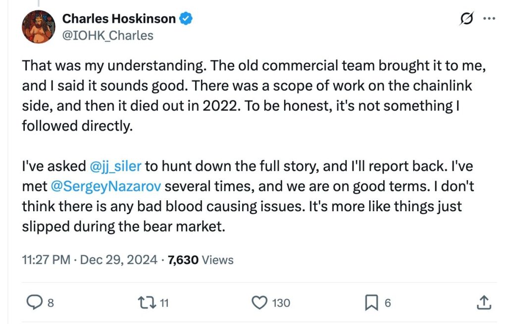Open the @IOHK_Charles handle link
507x324 pixels.
point(107,35)
